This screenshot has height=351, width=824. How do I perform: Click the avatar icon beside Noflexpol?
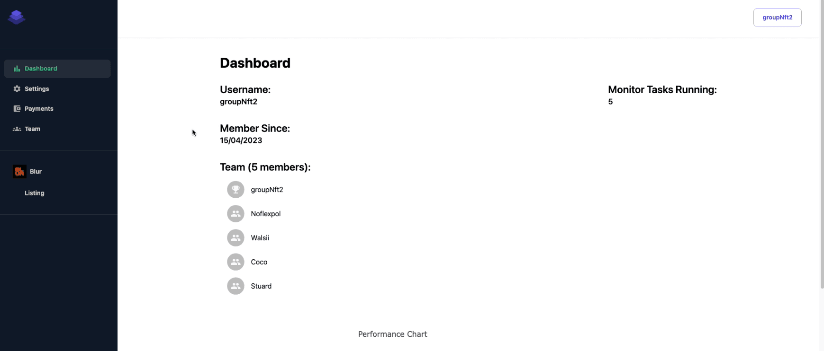235,214
